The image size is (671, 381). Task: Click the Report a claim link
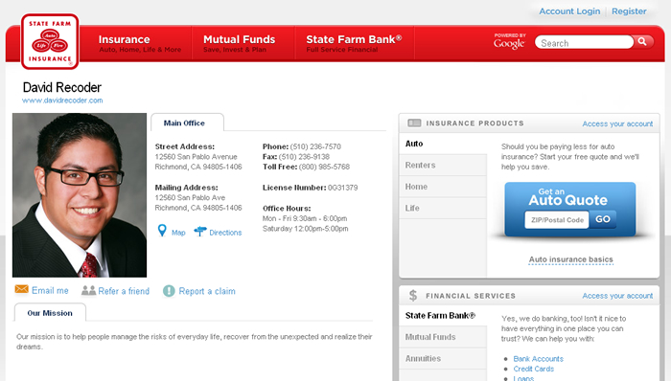(x=207, y=291)
